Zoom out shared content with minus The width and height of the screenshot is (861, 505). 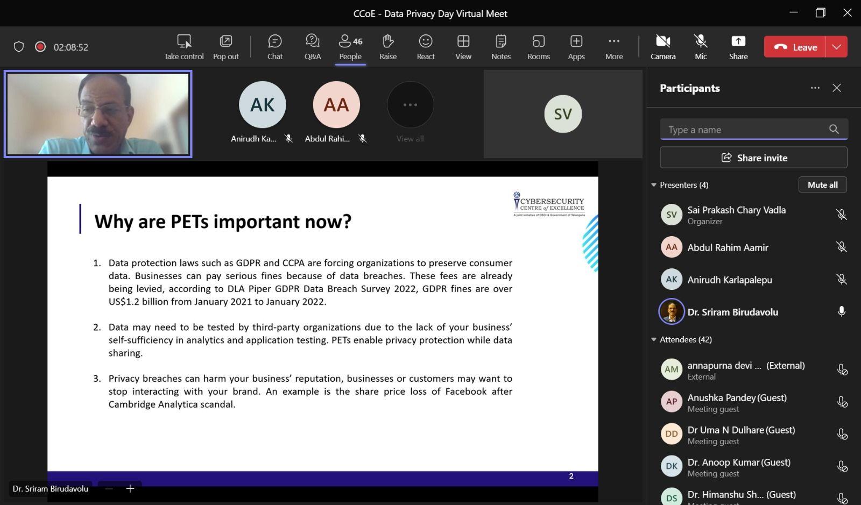point(109,488)
